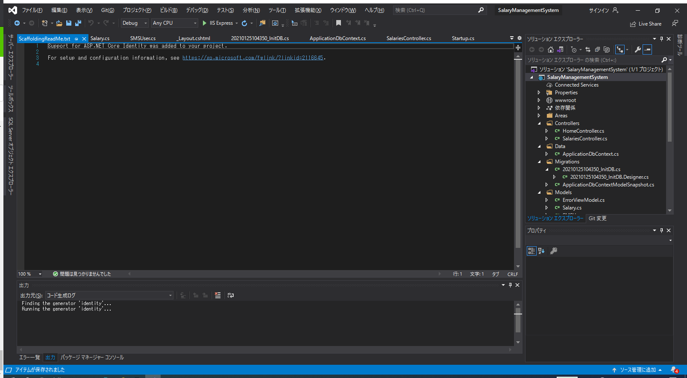Start IIS Express with the green play button
This screenshot has width=687, height=378.
pyautogui.click(x=205, y=23)
